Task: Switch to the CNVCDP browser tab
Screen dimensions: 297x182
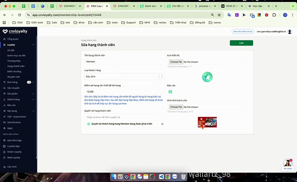Action: 125,6
